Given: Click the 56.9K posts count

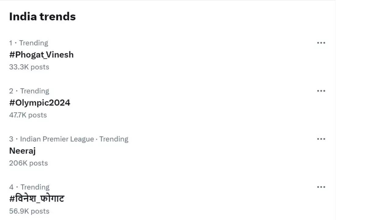Looking at the screenshot, I should (x=29, y=211).
